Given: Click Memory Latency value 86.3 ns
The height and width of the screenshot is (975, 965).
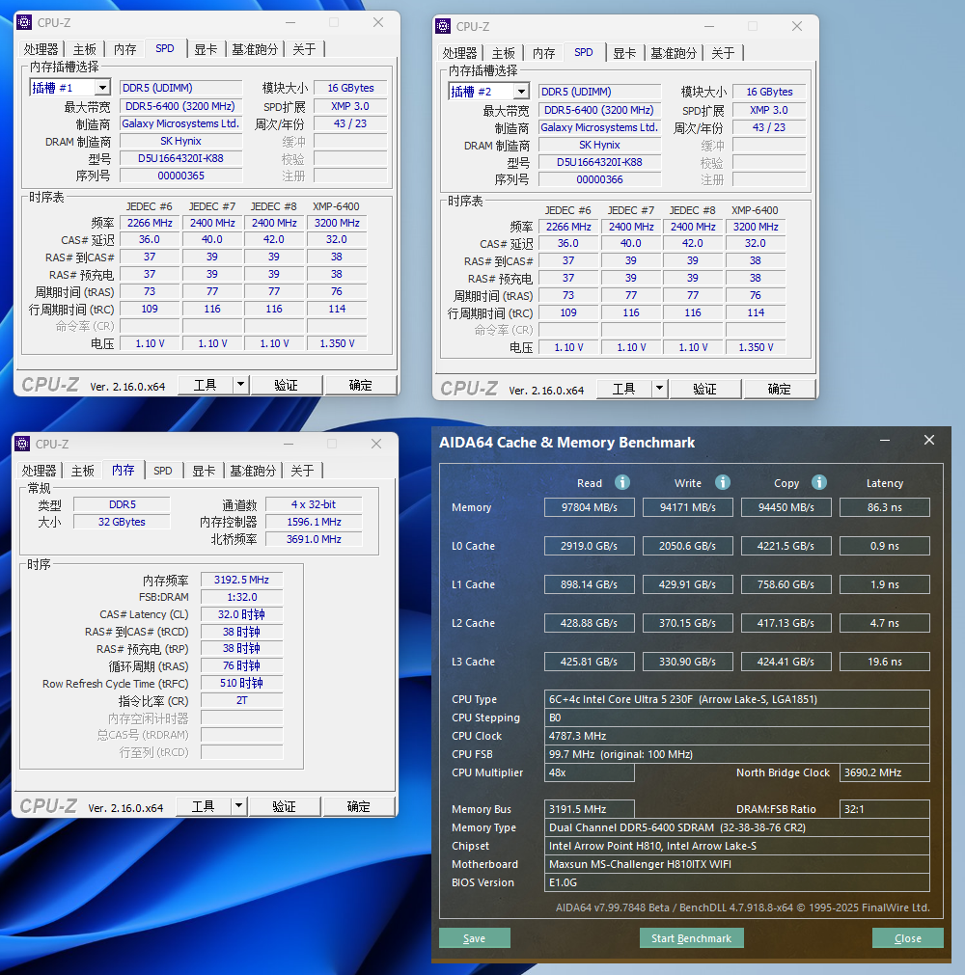Looking at the screenshot, I should point(885,507).
